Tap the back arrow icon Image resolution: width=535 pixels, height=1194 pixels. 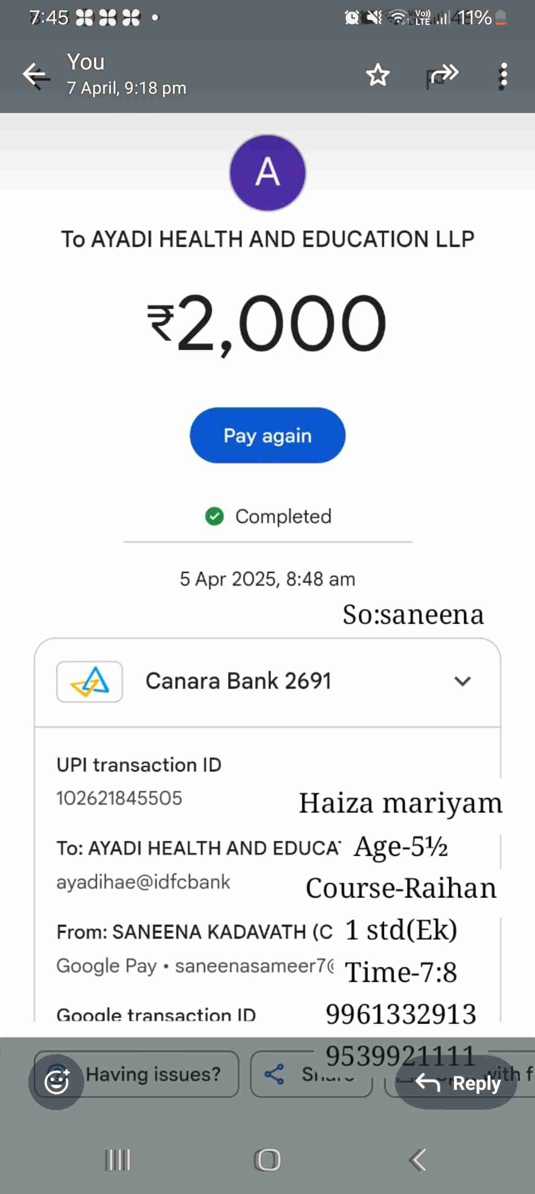[x=36, y=75]
